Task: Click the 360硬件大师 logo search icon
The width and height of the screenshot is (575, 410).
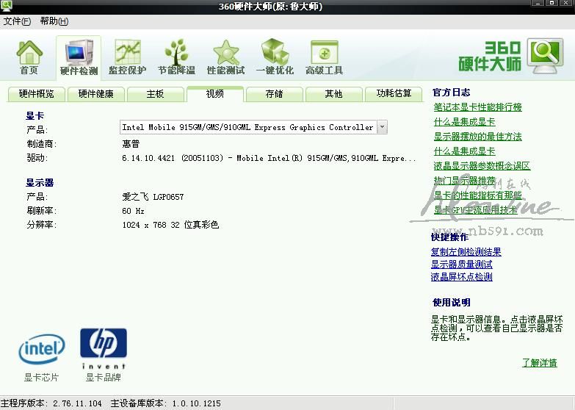Action: (x=546, y=55)
